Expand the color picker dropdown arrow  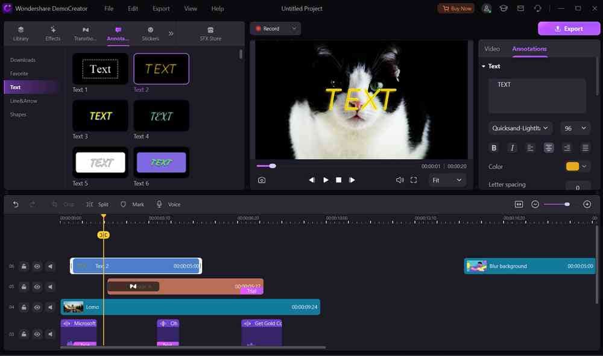tap(584, 166)
